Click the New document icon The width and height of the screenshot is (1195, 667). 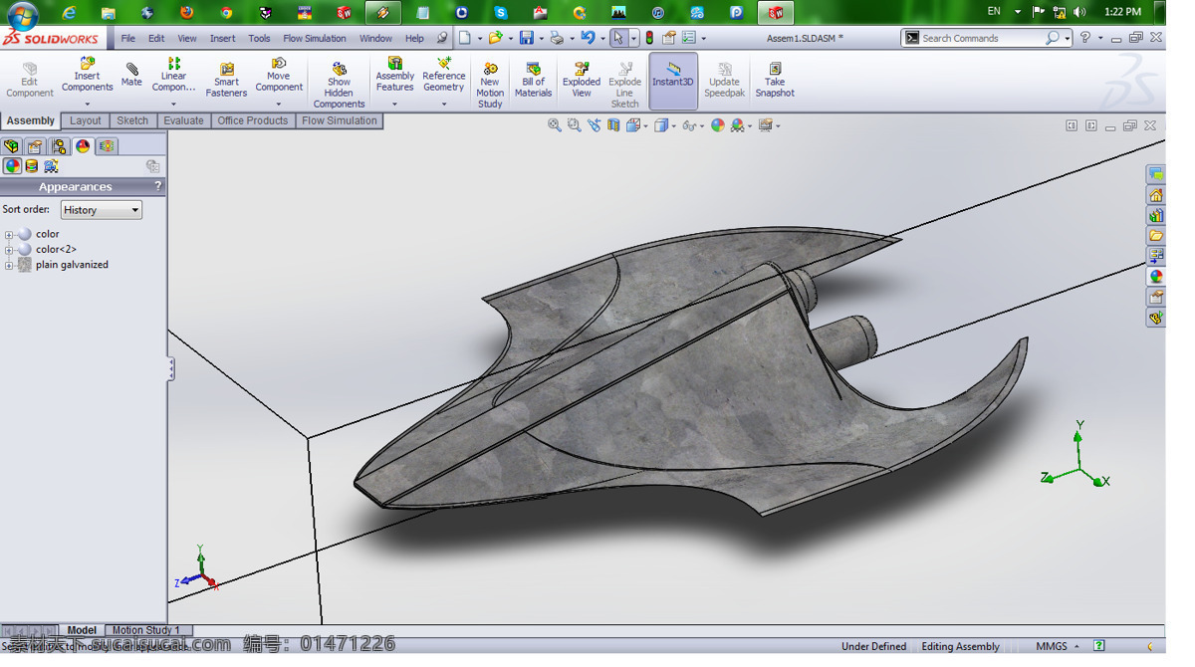(x=464, y=38)
